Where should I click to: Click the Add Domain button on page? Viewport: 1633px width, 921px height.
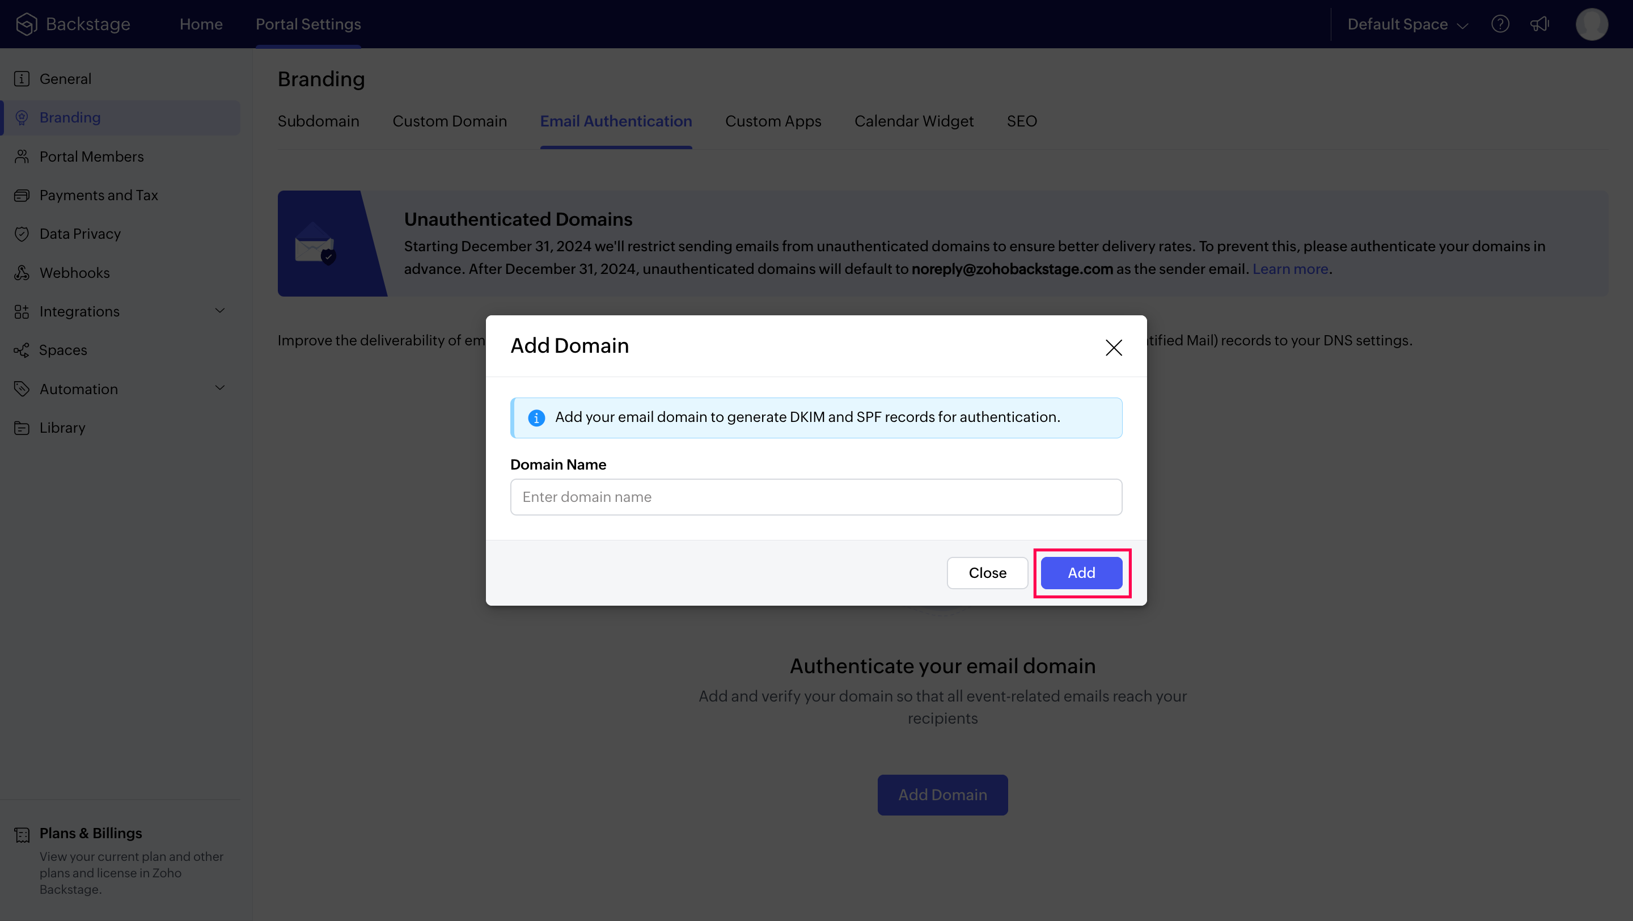click(x=942, y=795)
